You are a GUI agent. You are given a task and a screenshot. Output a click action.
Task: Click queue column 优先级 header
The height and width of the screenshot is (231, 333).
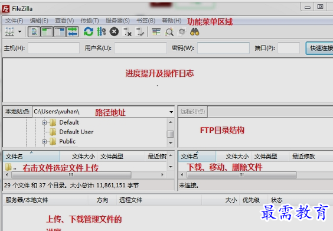[x=253, y=200]
